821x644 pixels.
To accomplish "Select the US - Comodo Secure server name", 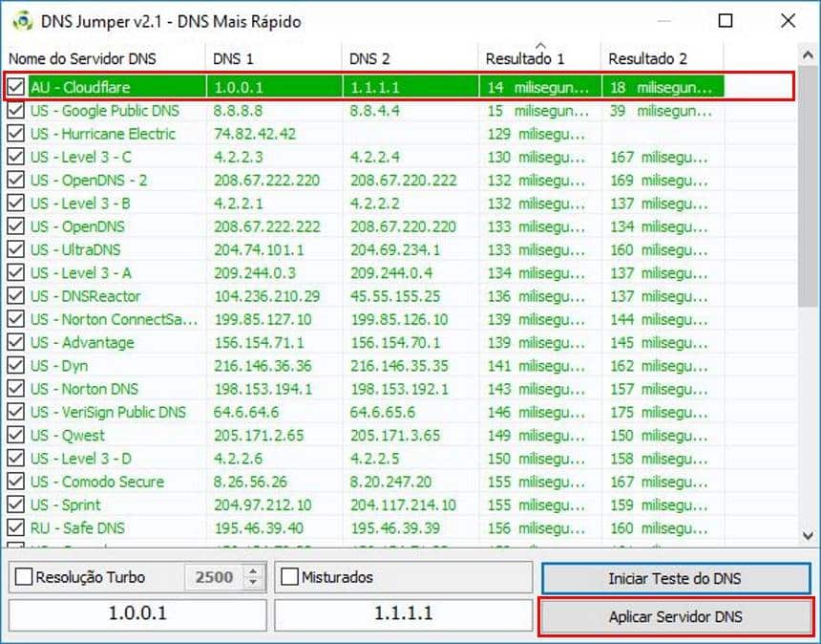I will (97, 482).
